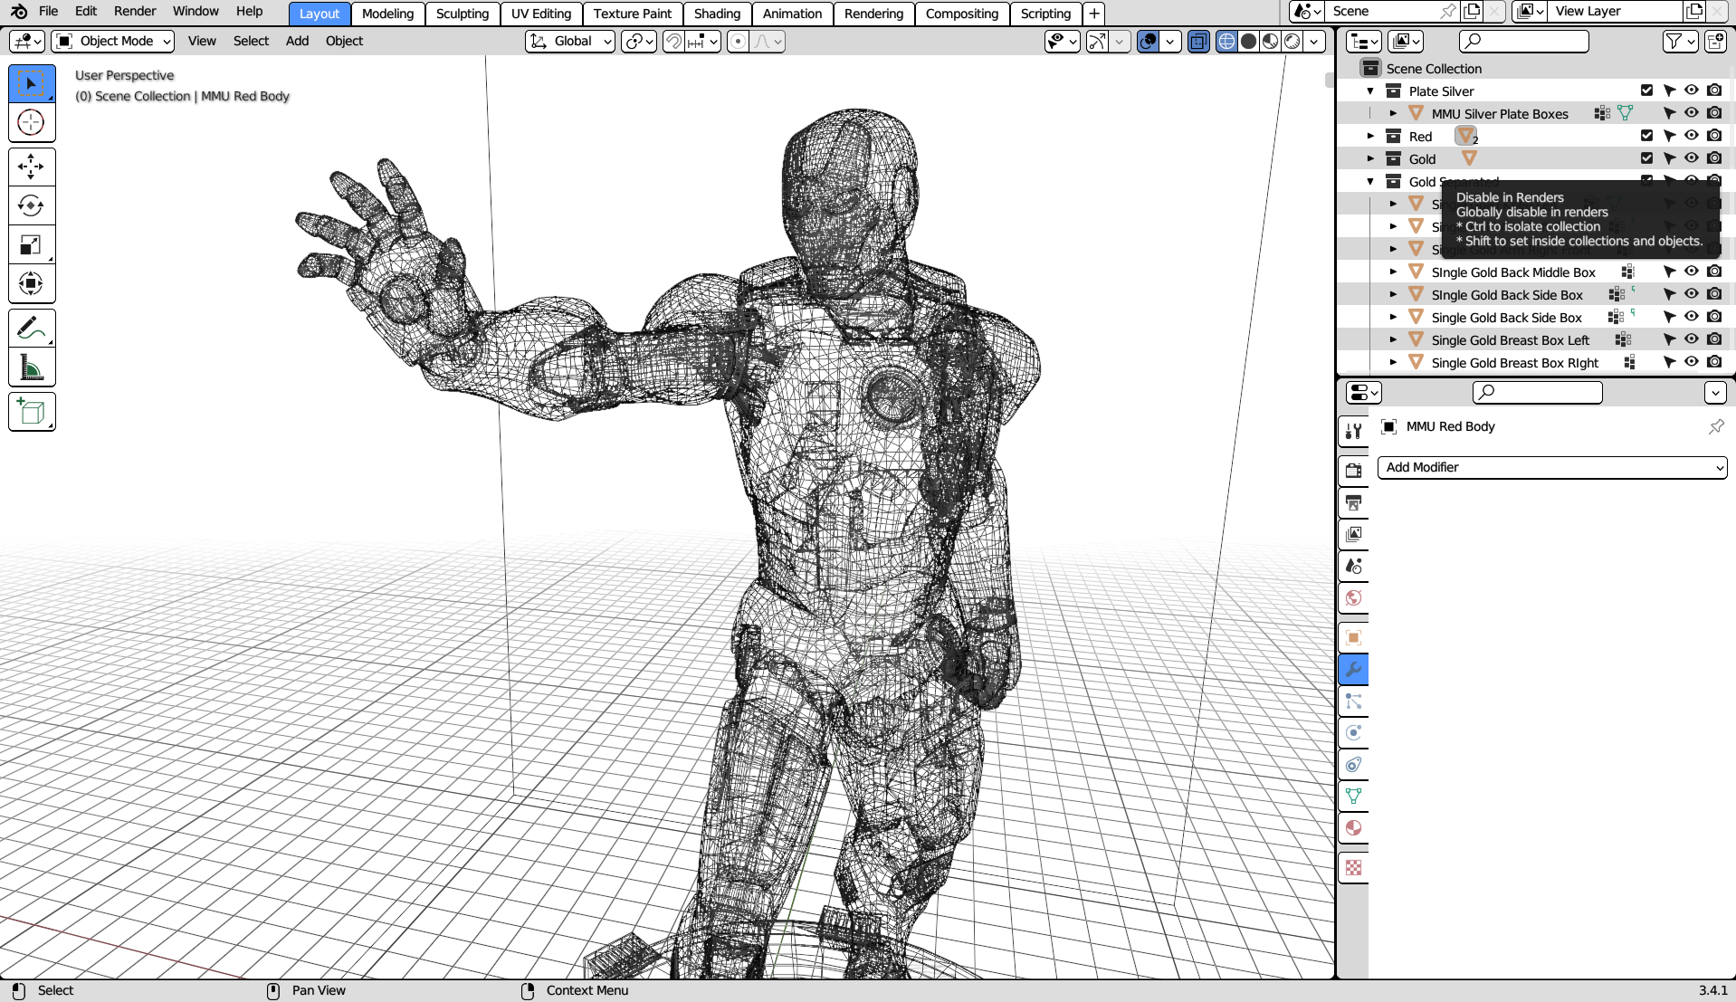The image size is (1736, 1002).
Task: Hide MMU Silver Plate Boxes in viewport
Action: point(1691,113)
